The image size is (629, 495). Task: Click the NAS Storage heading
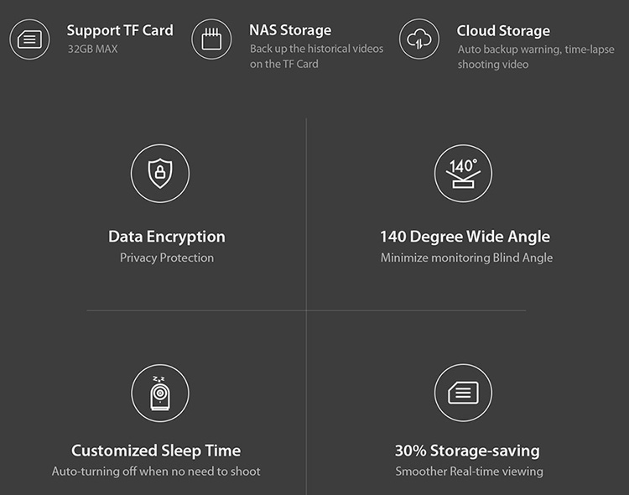290,30
